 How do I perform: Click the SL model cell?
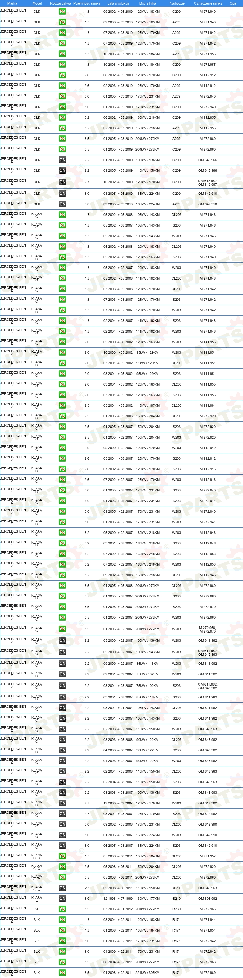[x=37, y=909]
